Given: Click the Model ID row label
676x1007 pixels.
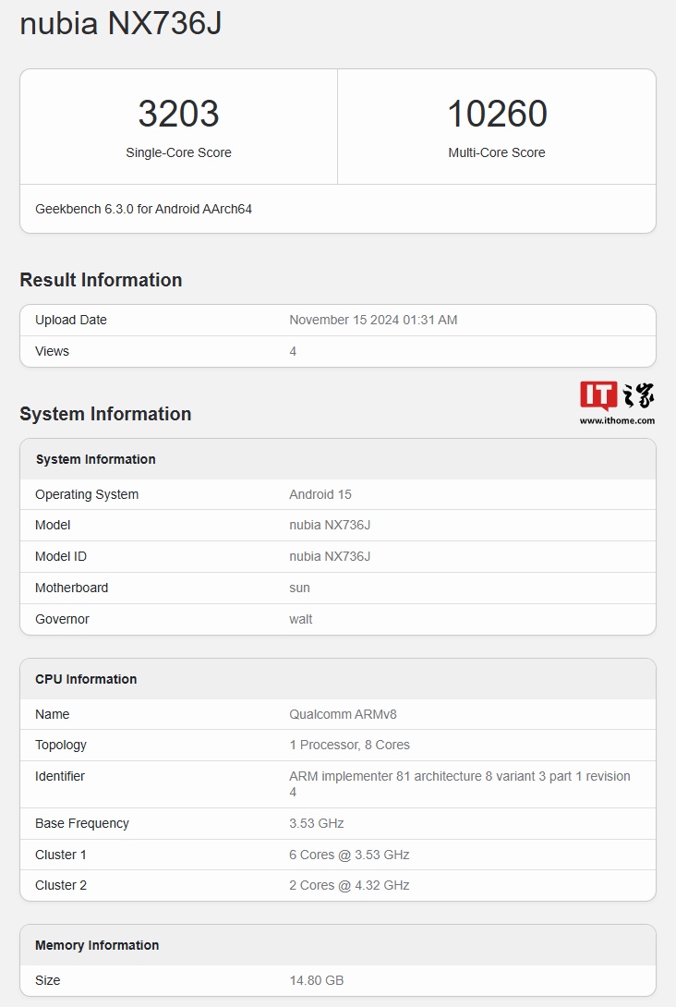Looking at the screenshot, I should 61,556.
